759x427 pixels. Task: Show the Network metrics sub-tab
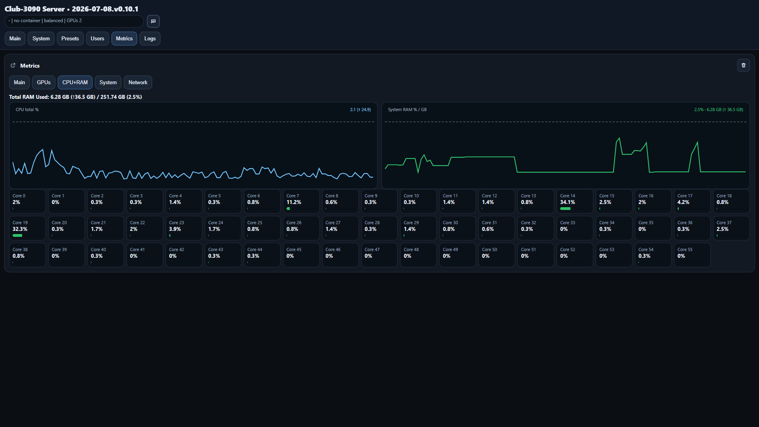[x=138, y=83]
